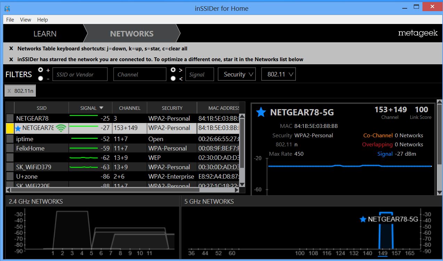Select the iptime network row
The height and width of the screenshot is (261, 443).
[123, 139]
